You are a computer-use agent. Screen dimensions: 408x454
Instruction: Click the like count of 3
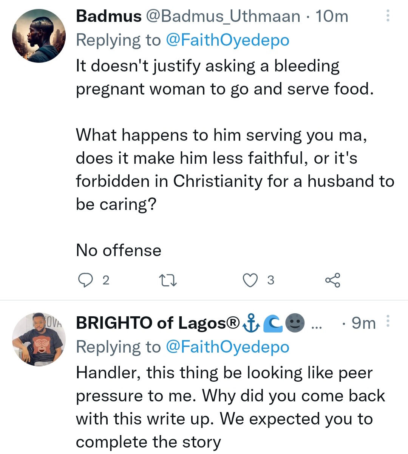coord(270,280)
